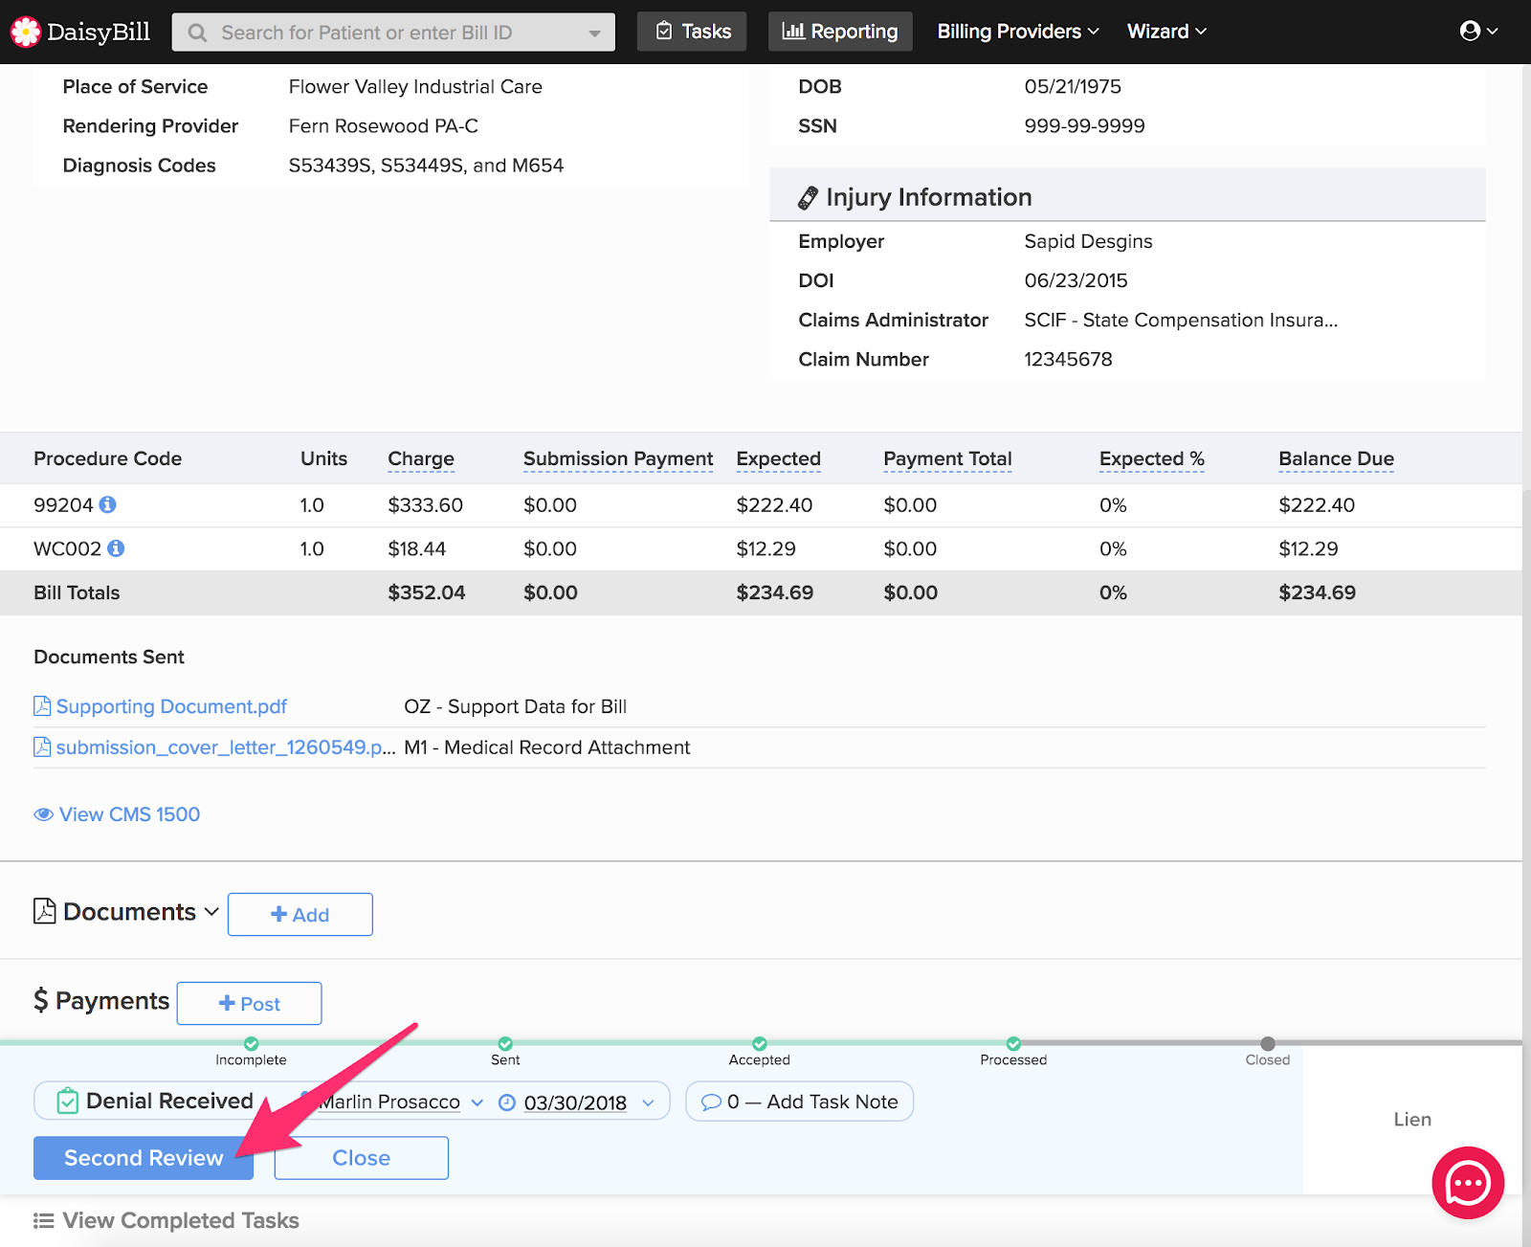1531x1247 pixels.
Task: Click the DaisyBill flower logo
Action: pyautogui.click(x=26, y=32)
